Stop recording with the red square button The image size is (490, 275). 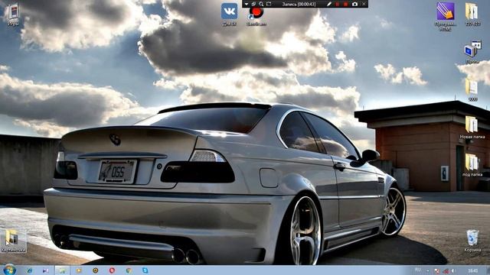coord(345,4)
